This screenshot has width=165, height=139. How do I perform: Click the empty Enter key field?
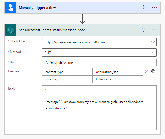point(67,79)
